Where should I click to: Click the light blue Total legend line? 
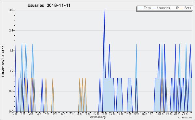pos(140,8)
